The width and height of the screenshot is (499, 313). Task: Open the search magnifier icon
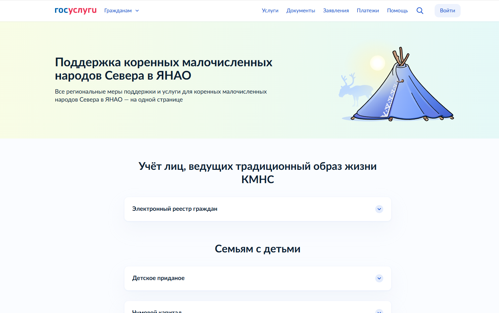pos(420,11)
